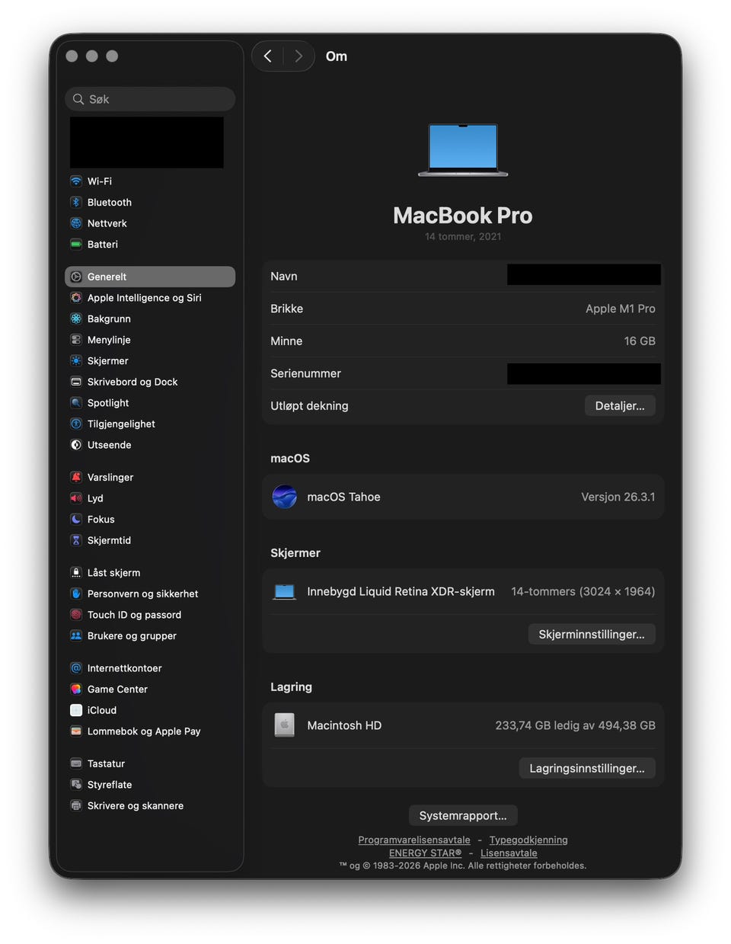
Task: Open the Utseende icon
Action: [x=76, y=445]
